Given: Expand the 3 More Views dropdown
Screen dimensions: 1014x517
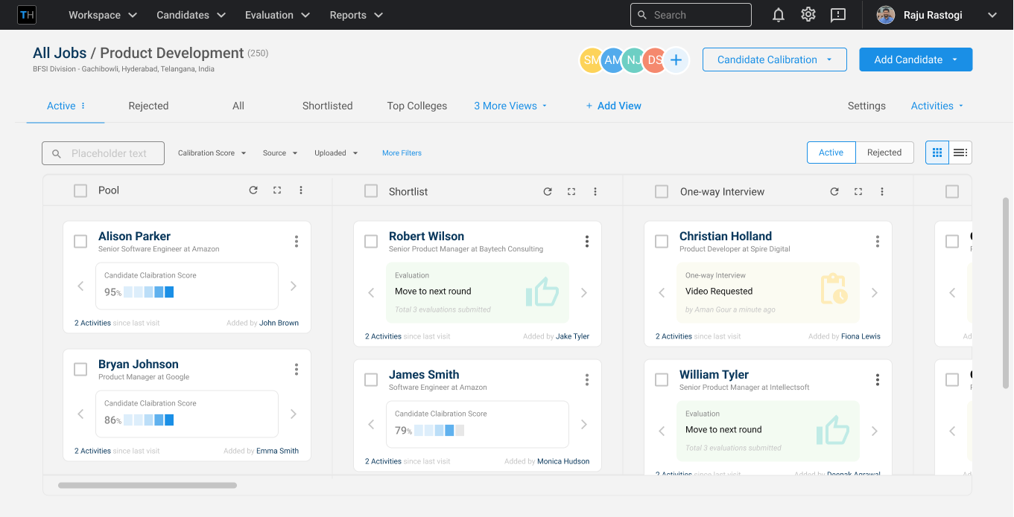Looking at the screenshot, I should pos(510,106).
